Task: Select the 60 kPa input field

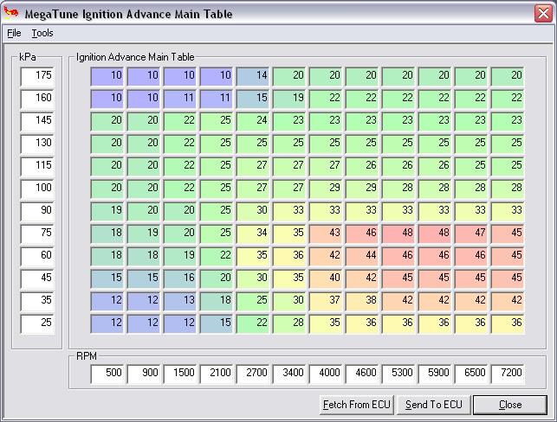Action: pos(37,256)
